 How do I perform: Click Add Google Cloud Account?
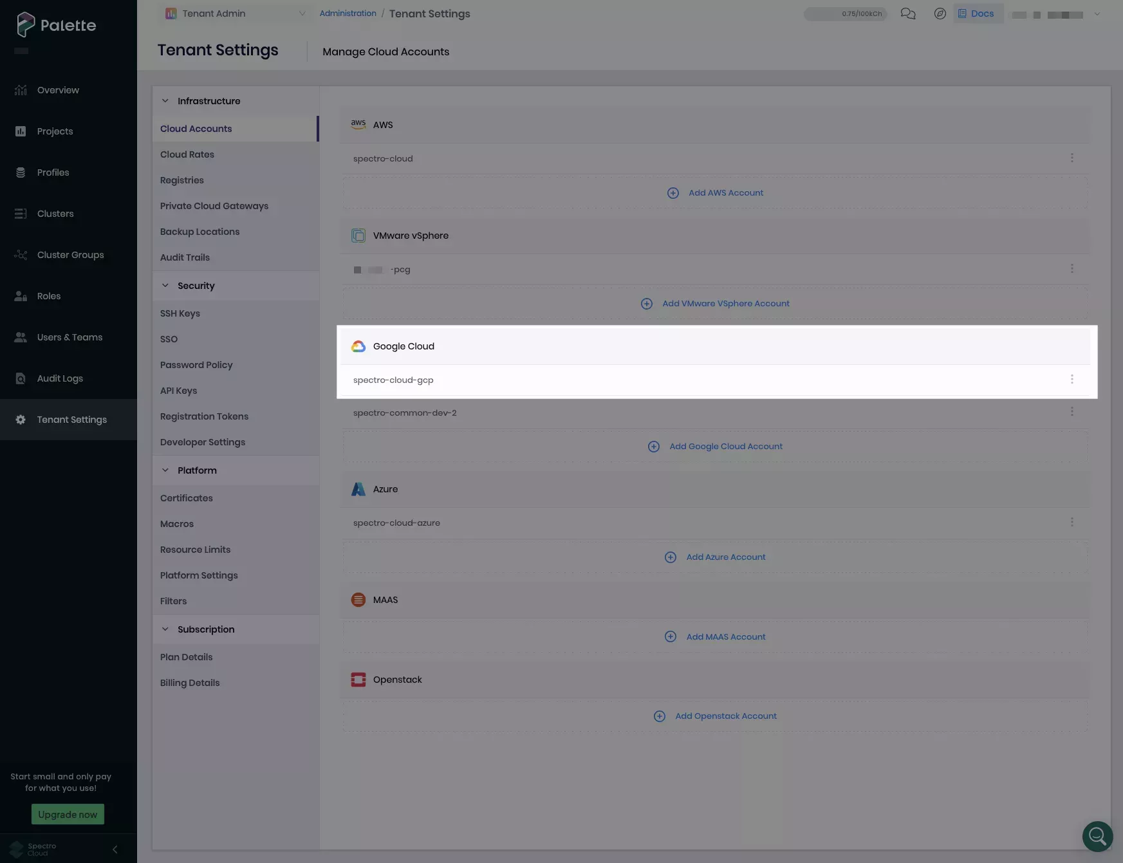[x=714, y=446]
